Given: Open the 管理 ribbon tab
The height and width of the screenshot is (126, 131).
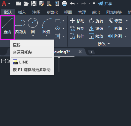Looking at the screenshot, I should (x=82, y=12).
